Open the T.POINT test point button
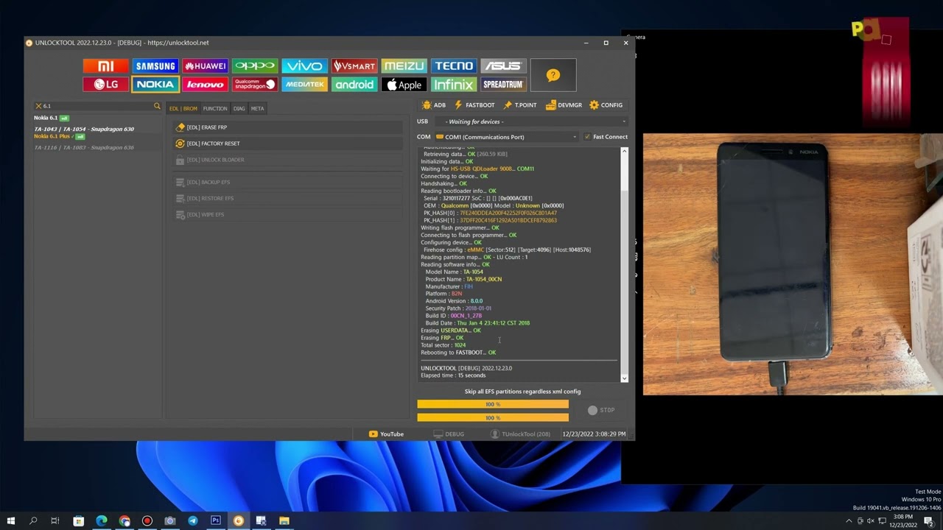The height and width of the screenshot is (530, 943). [520, 105]
